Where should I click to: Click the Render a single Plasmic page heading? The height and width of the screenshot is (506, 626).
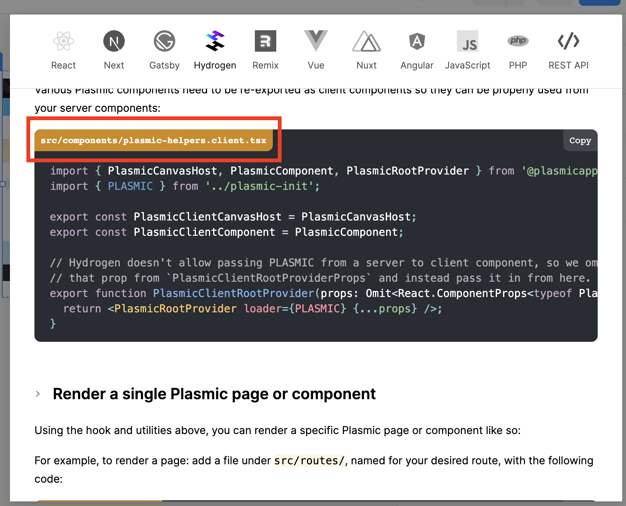[x=214, y=394]
